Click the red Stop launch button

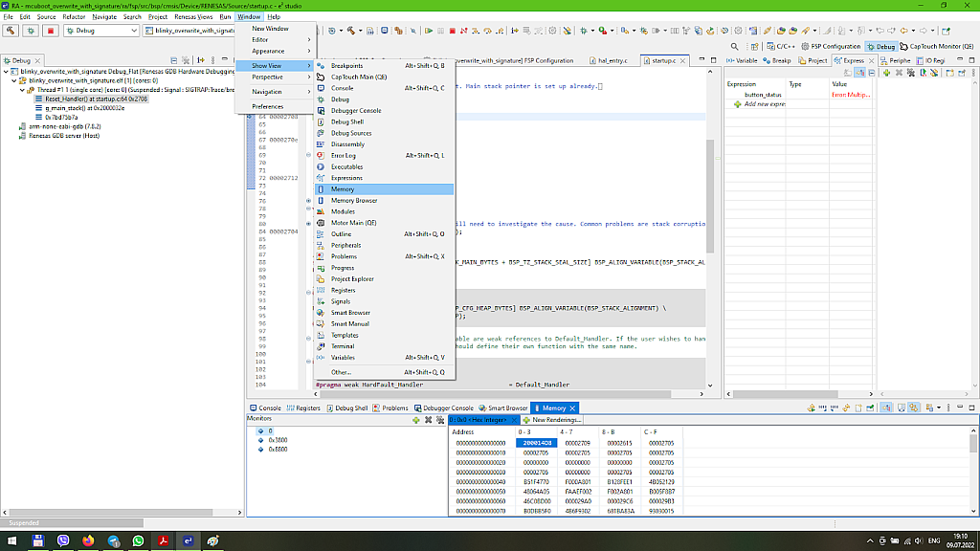pyautogui.click(x=51, y=31)
